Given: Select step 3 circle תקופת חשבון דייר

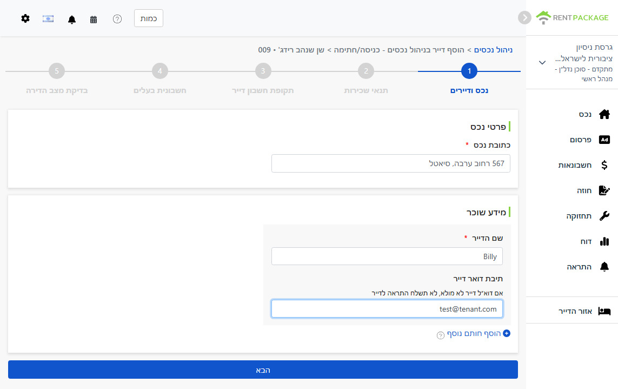Looking at the screenshot, I should click(263, 71).
